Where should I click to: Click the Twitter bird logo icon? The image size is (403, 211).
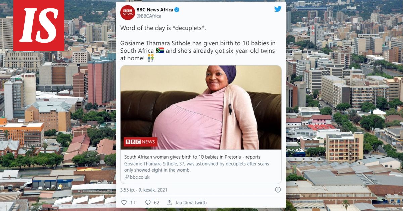(278, 9)
